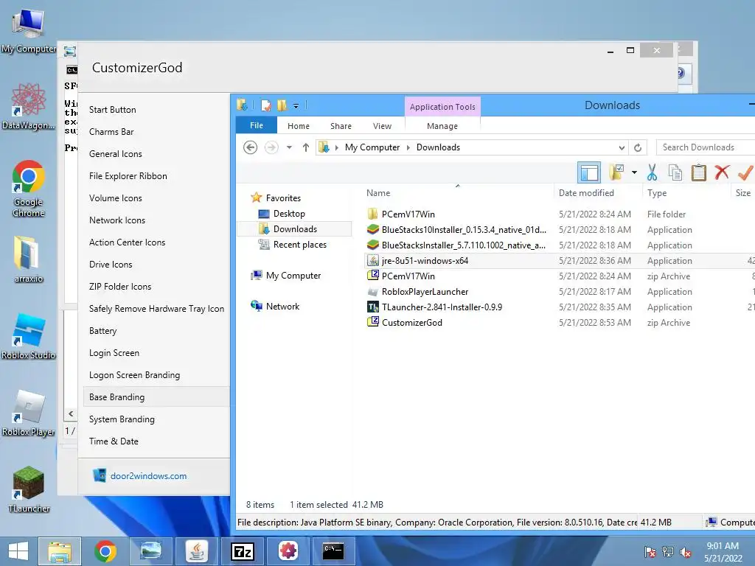Open the recent locations dropdown arrow
The width and height of the screenshot is (755, 566).
click(289, 147)
